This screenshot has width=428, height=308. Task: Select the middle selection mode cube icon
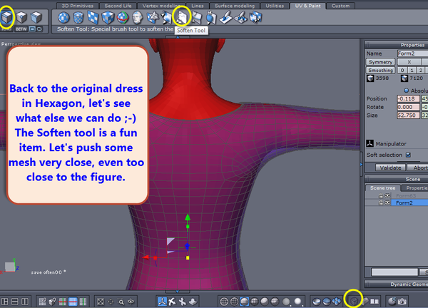(x=21, y=17)
